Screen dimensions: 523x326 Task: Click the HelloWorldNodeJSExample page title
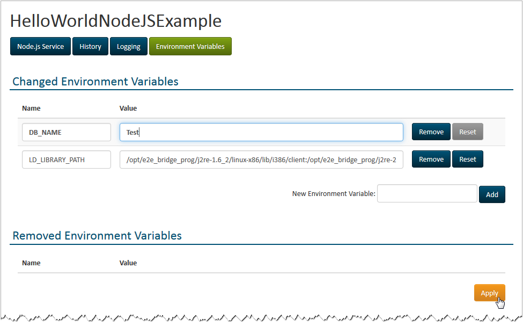[116, 21]
